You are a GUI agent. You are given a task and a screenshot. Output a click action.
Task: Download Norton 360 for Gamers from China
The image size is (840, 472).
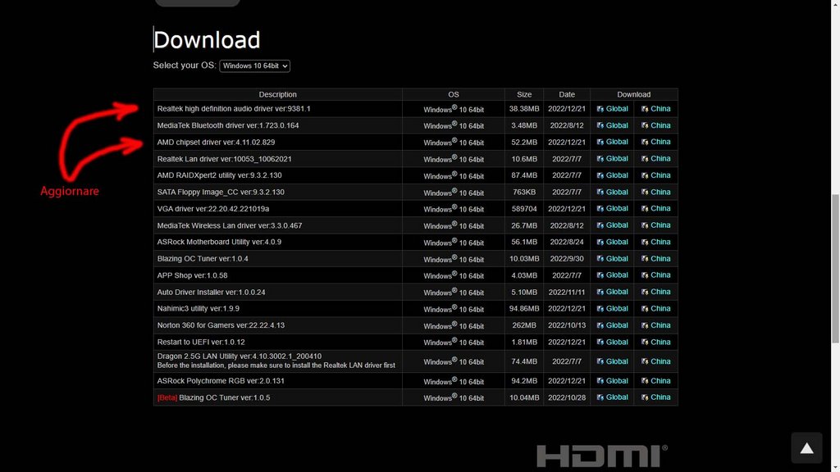point(655,324)
